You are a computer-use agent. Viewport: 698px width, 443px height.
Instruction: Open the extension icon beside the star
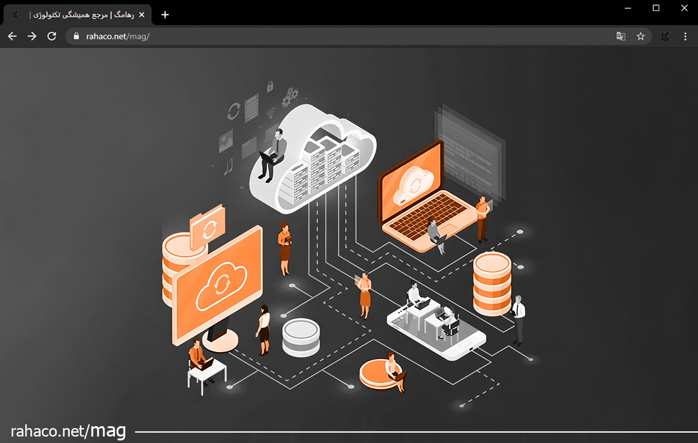pos(666,36)
